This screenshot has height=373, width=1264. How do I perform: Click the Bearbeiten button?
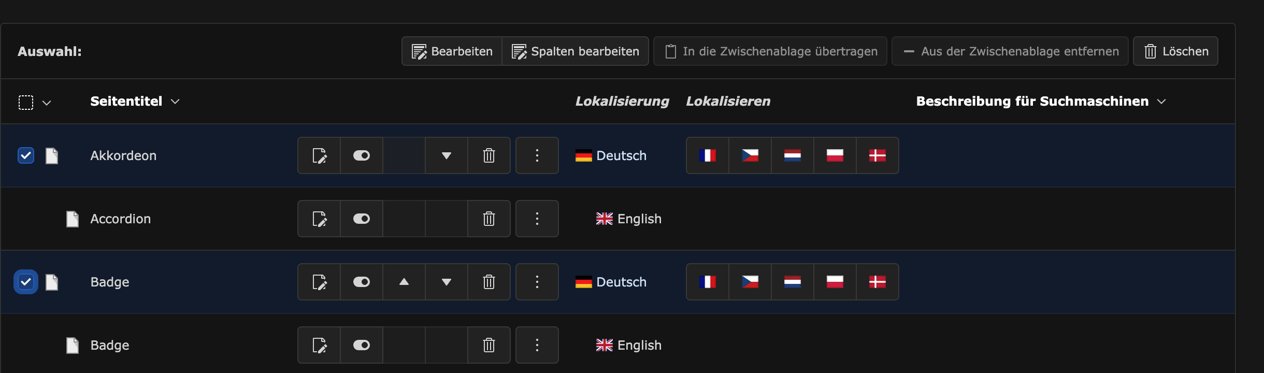(452, 51)
